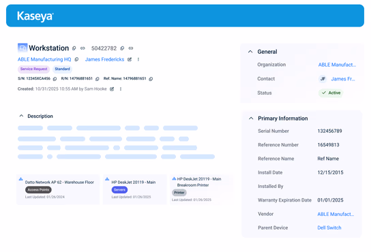
Task: Open HP DeskJet Main Breakroom Printer card
Action: (x=201, y=189)
